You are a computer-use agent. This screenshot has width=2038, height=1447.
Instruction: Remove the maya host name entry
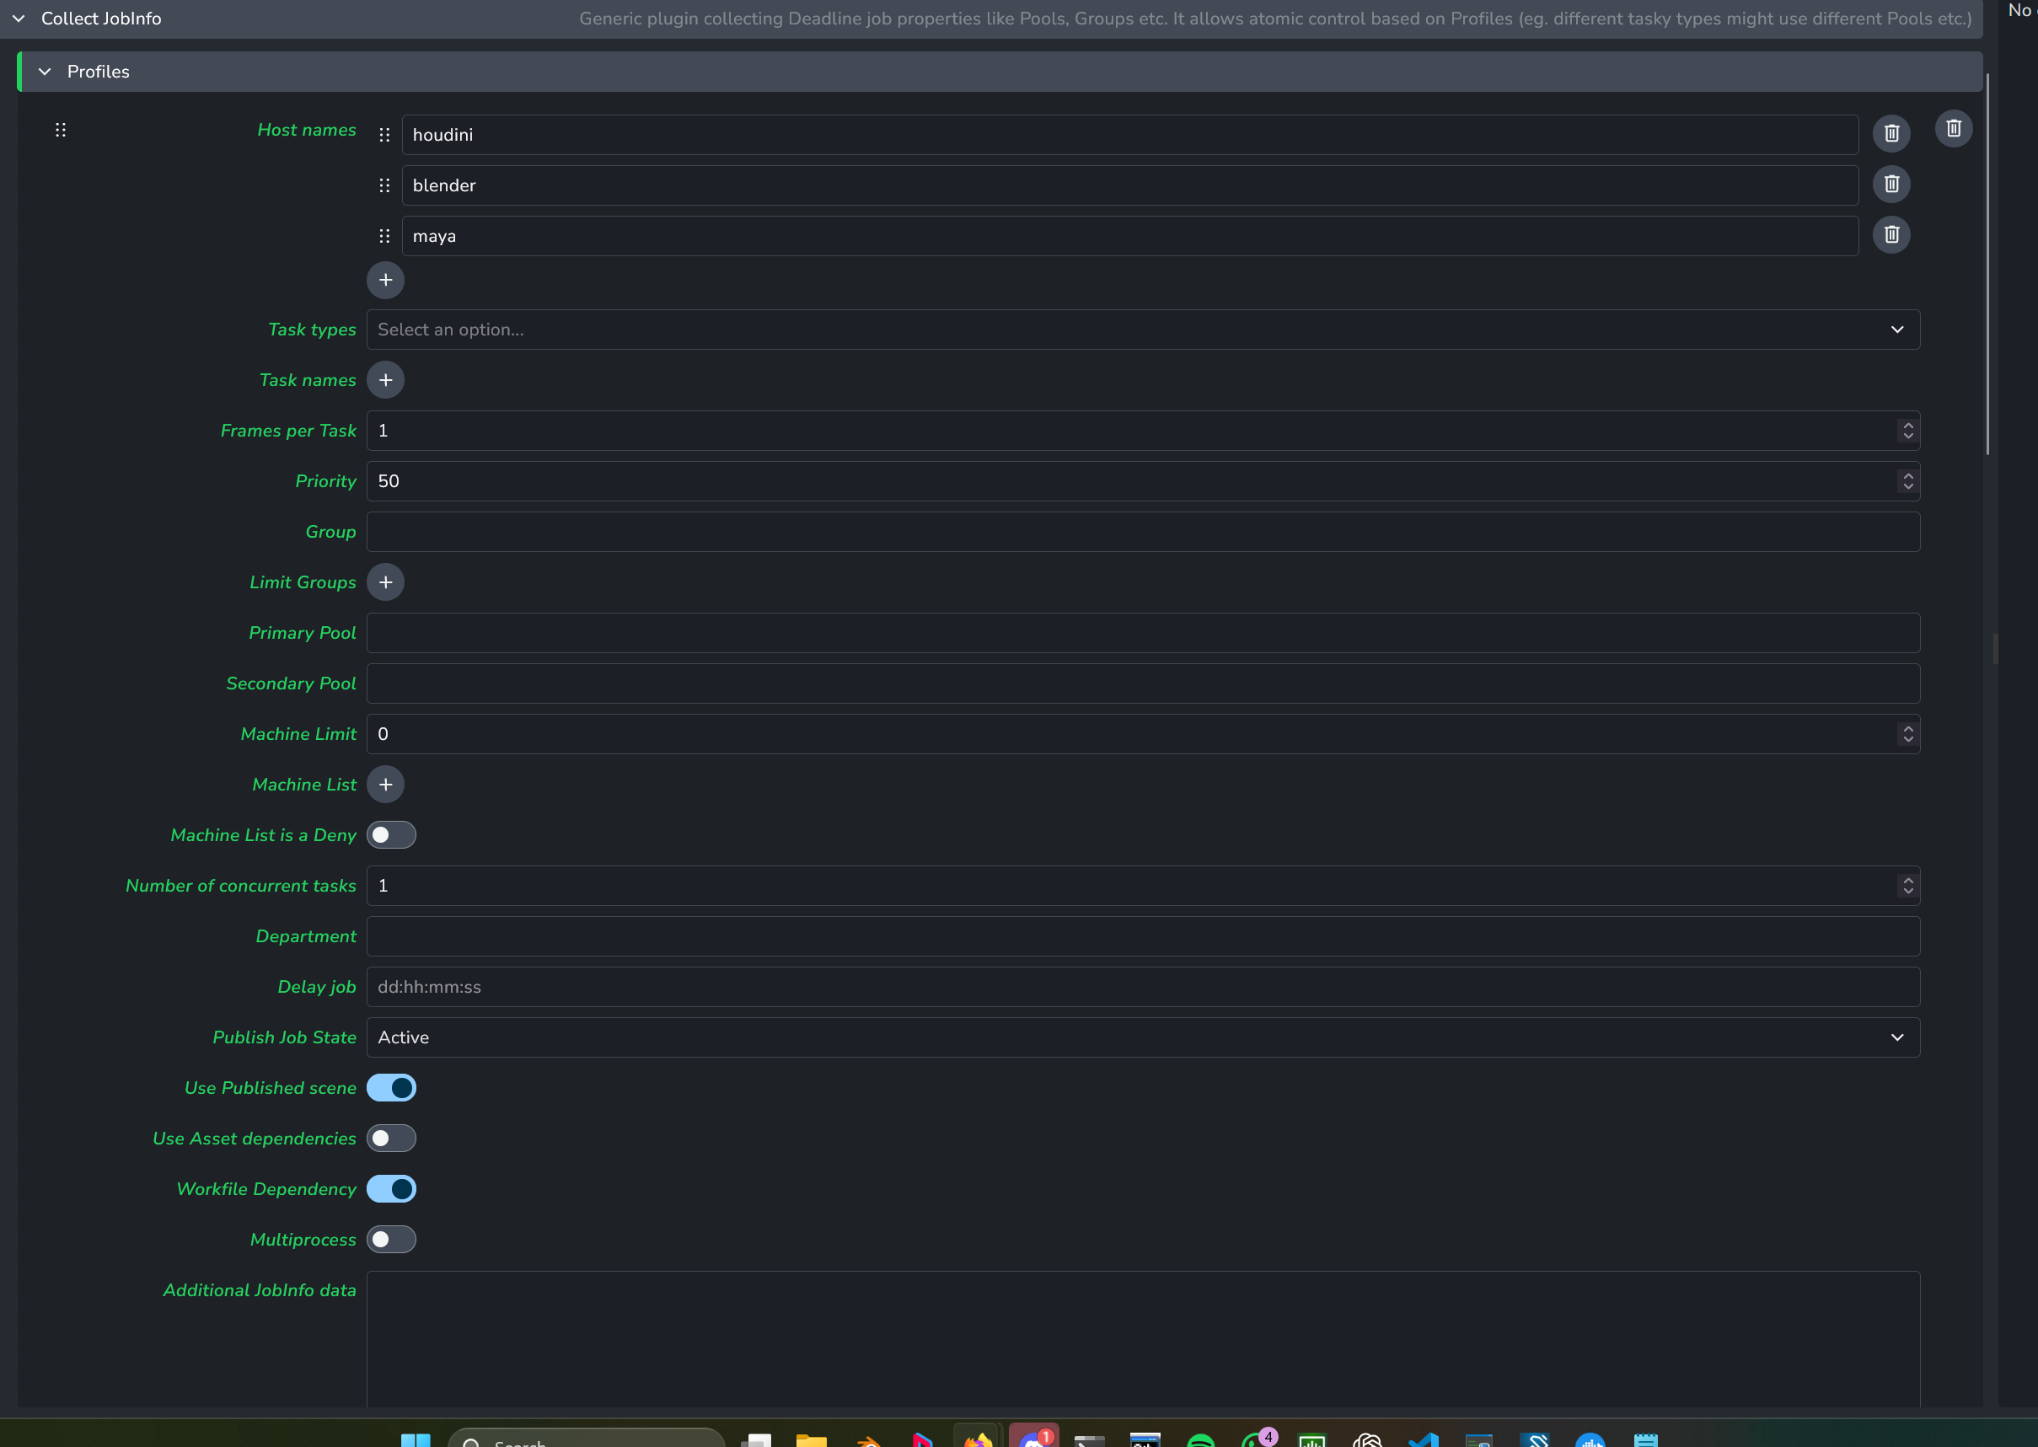click(1891, 235)
